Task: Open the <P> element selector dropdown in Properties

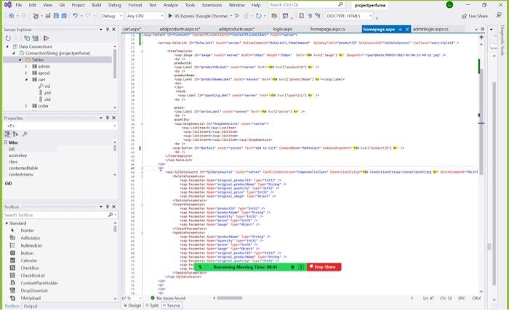Action: [115, 126]
